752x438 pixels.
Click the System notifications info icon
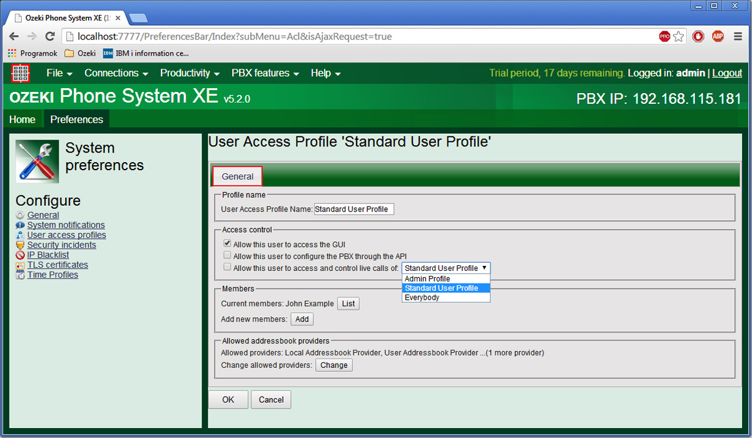coord(20,225)
